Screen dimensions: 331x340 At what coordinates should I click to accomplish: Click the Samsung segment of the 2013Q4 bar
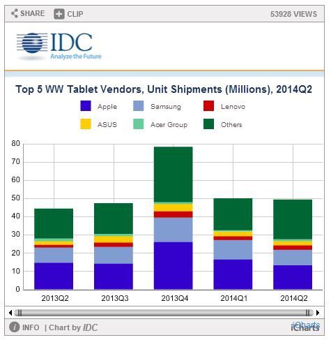pos(174,230)
